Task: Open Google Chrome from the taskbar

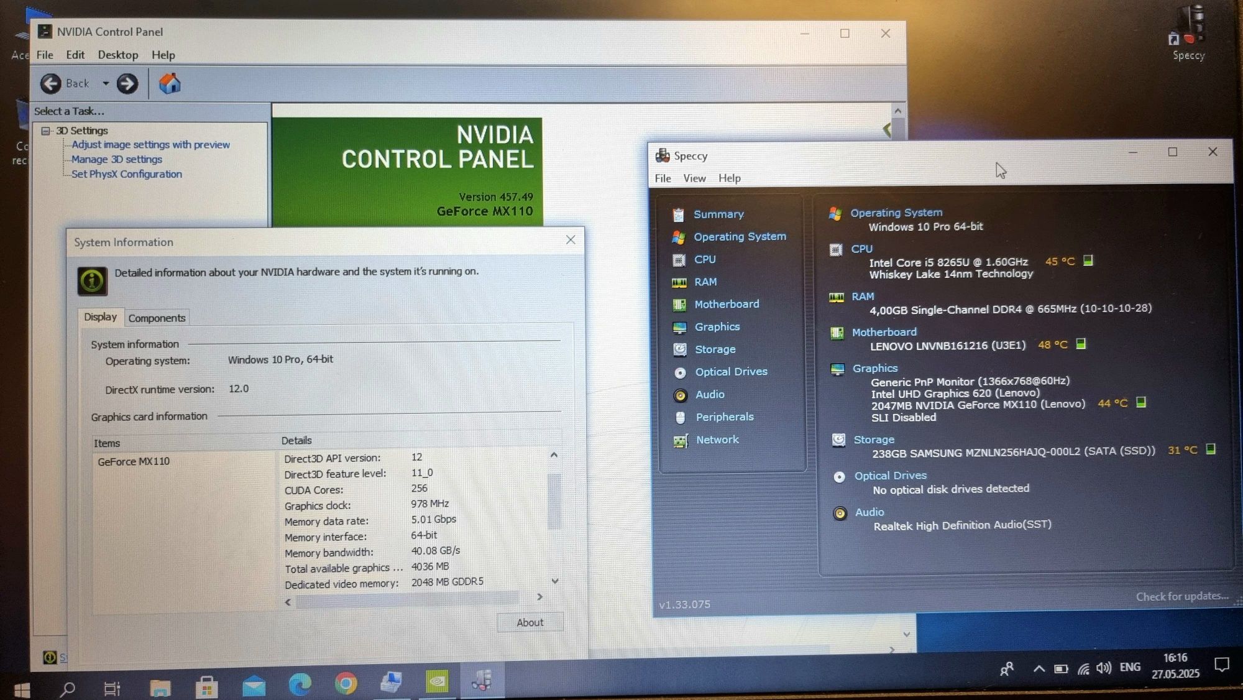Action: [346, 684]
